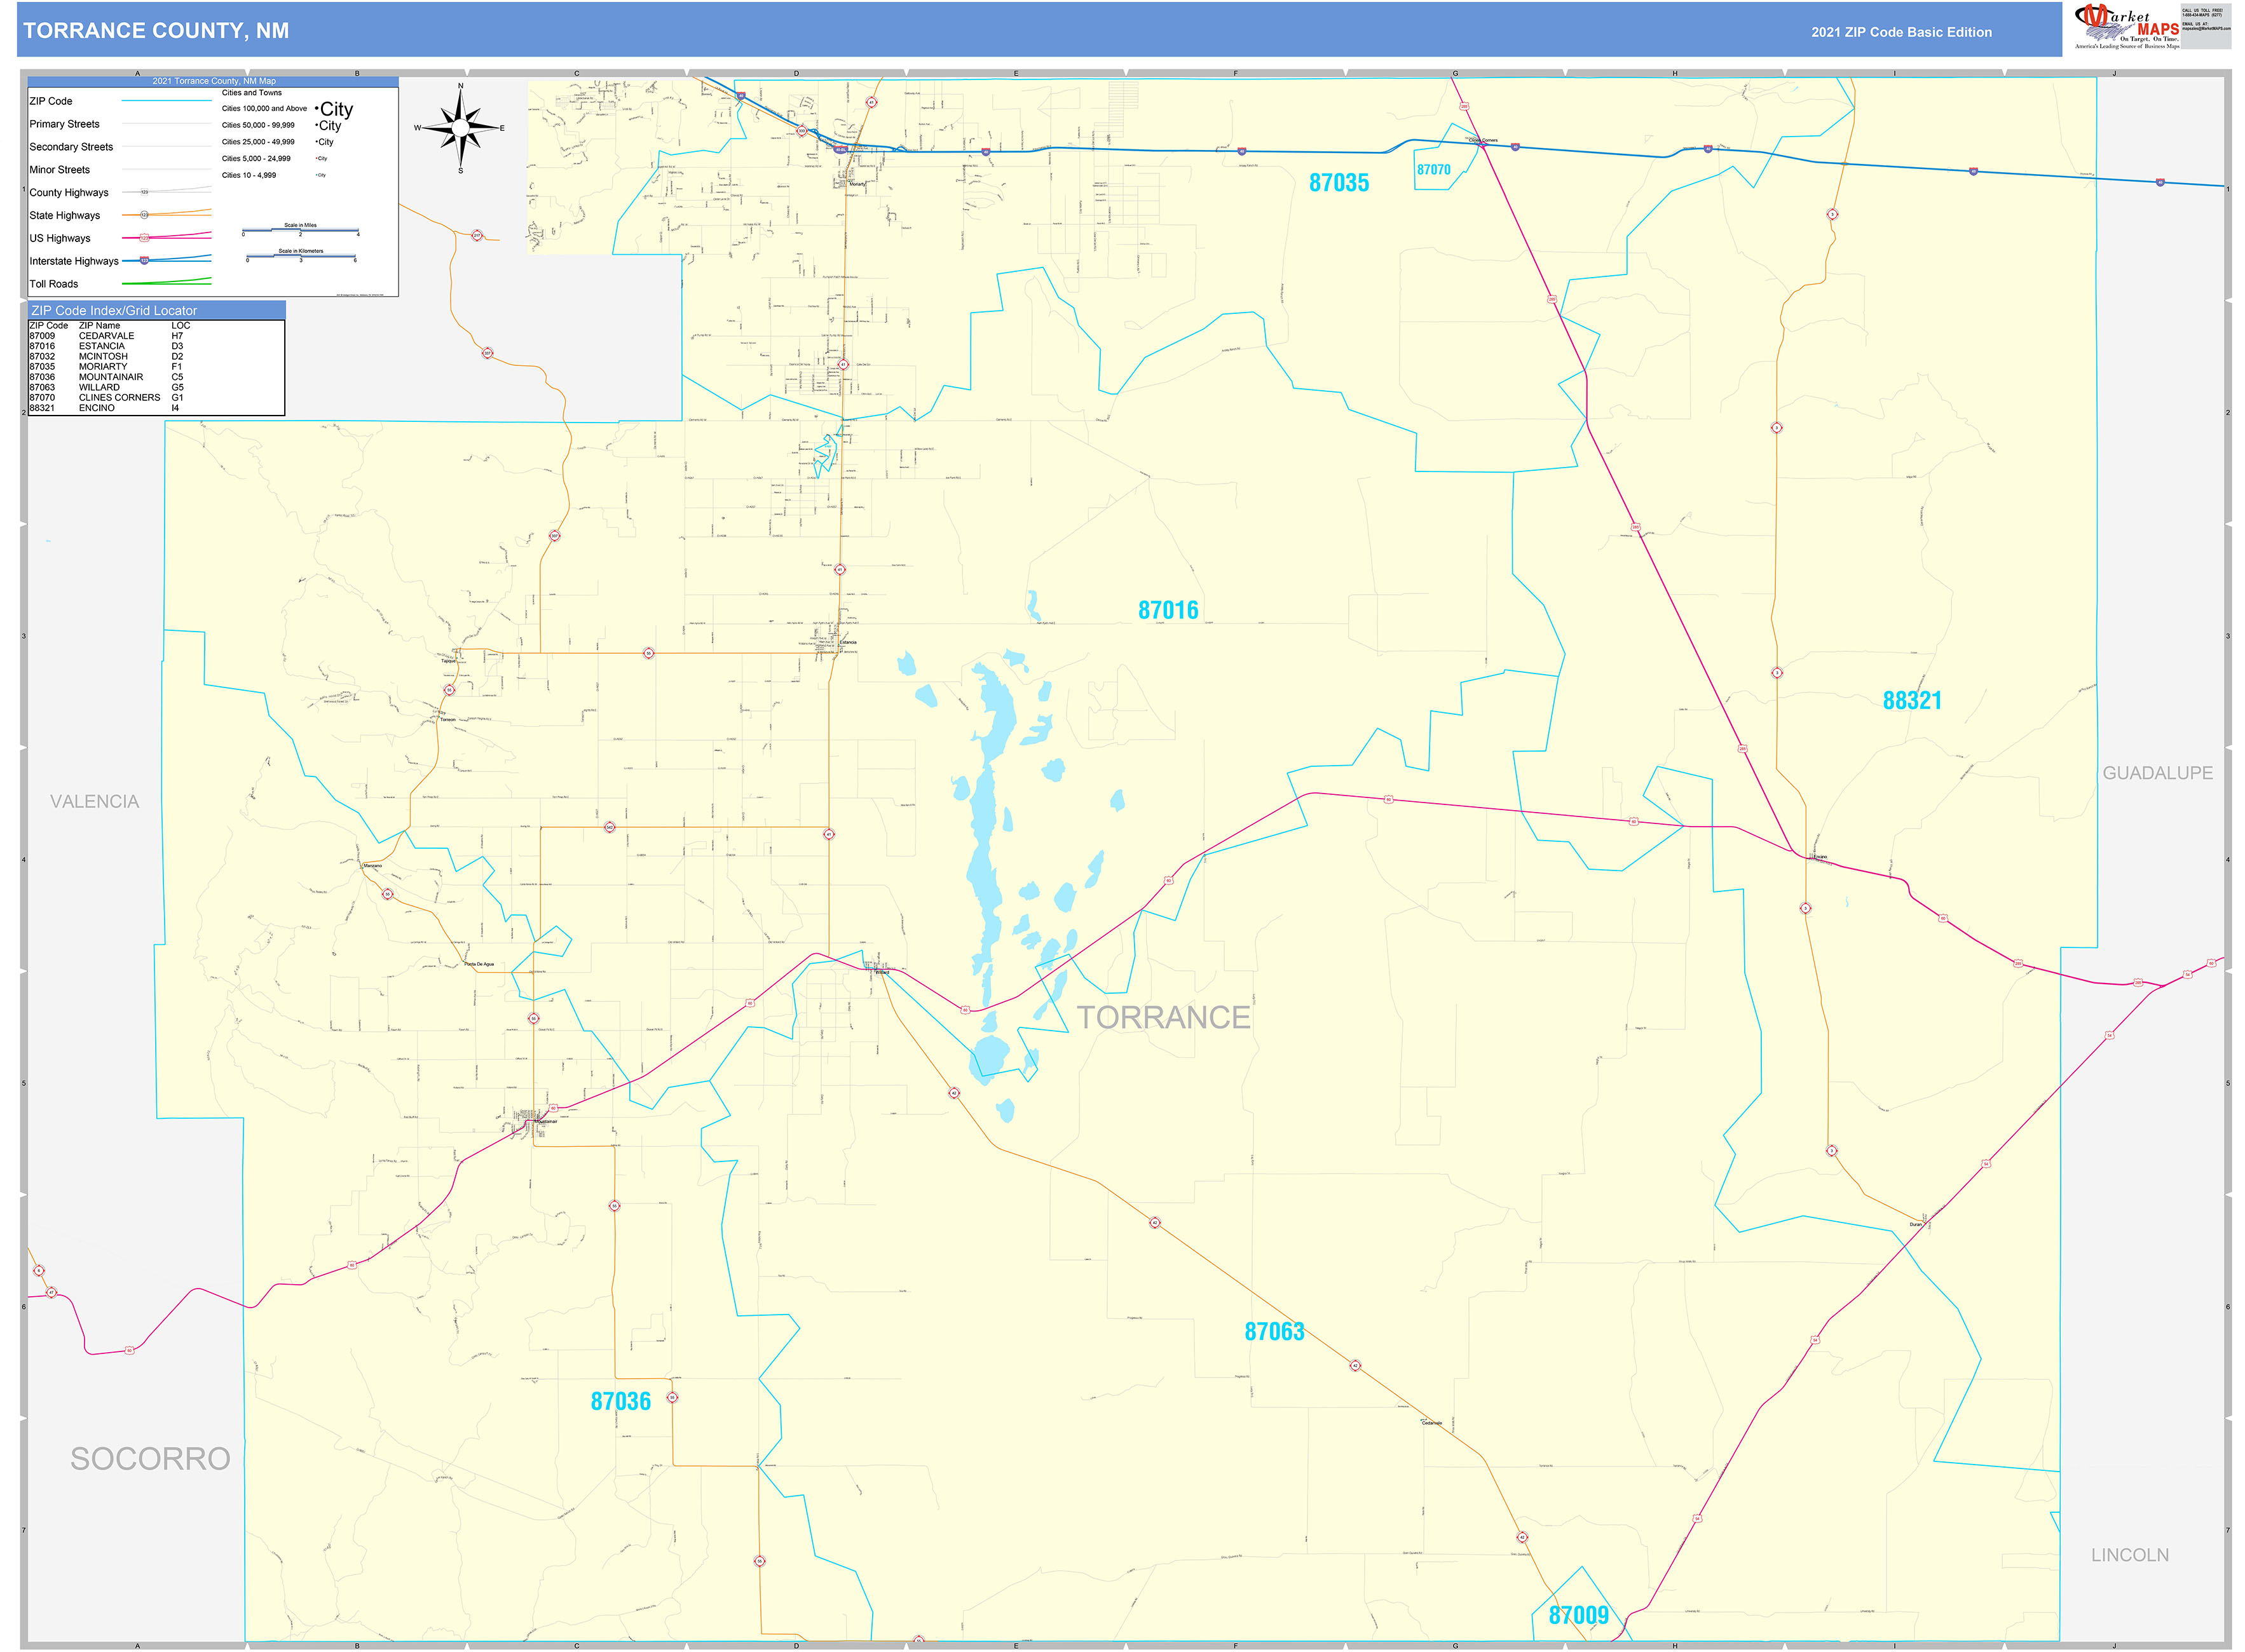
Task: Click the cyan ZIP Code line sample
Action: coord(166,101)
